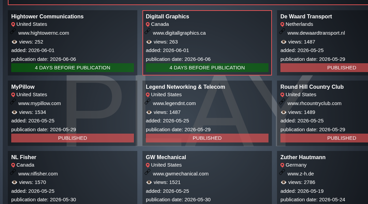Image resolution: width=368 pixels, height=204 pixels.
Task: Click the location pin on Round Hill Country Club card
Action: pos(282,95)
